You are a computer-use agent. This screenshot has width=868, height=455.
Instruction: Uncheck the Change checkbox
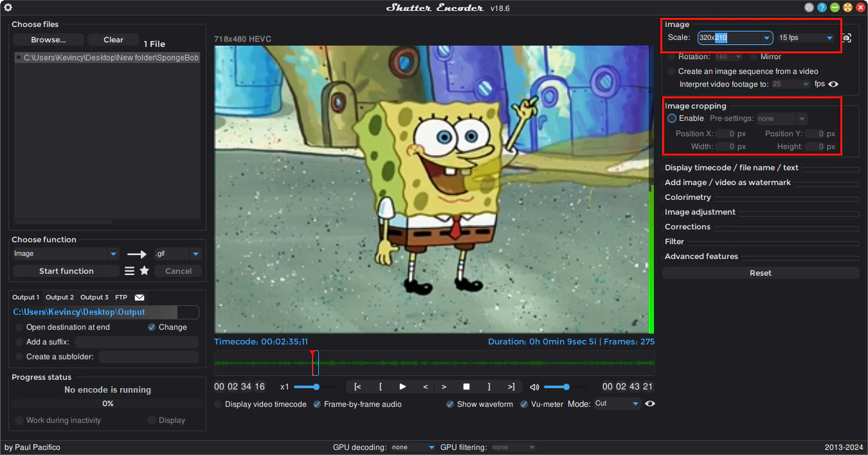[x=152, y=327]
